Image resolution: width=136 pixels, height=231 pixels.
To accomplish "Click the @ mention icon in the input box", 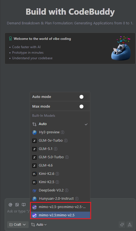I will point(10,205).
